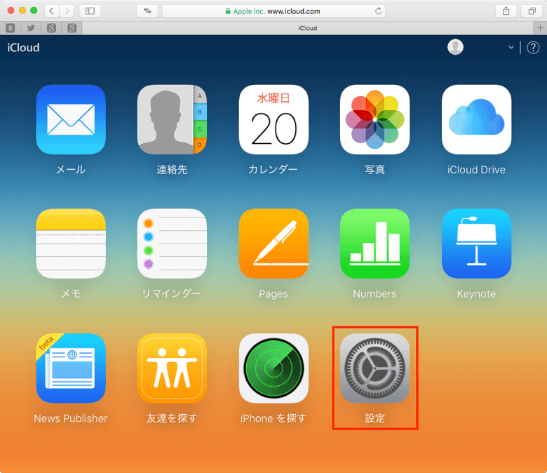Open the Photos (写真) app icon
This screenshot has height=473, width=547.
click(374, 119)
